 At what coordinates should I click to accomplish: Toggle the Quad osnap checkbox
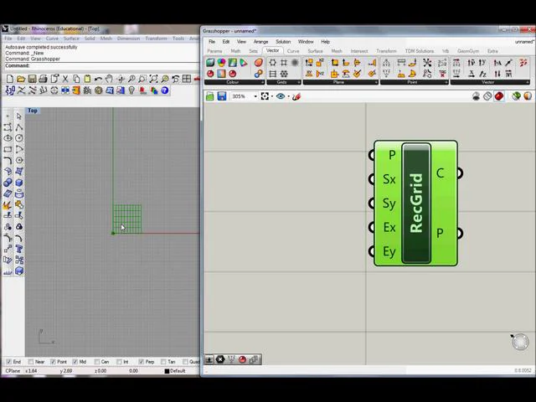click(185, 362)
